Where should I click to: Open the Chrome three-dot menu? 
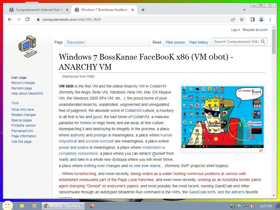[270, 19]
